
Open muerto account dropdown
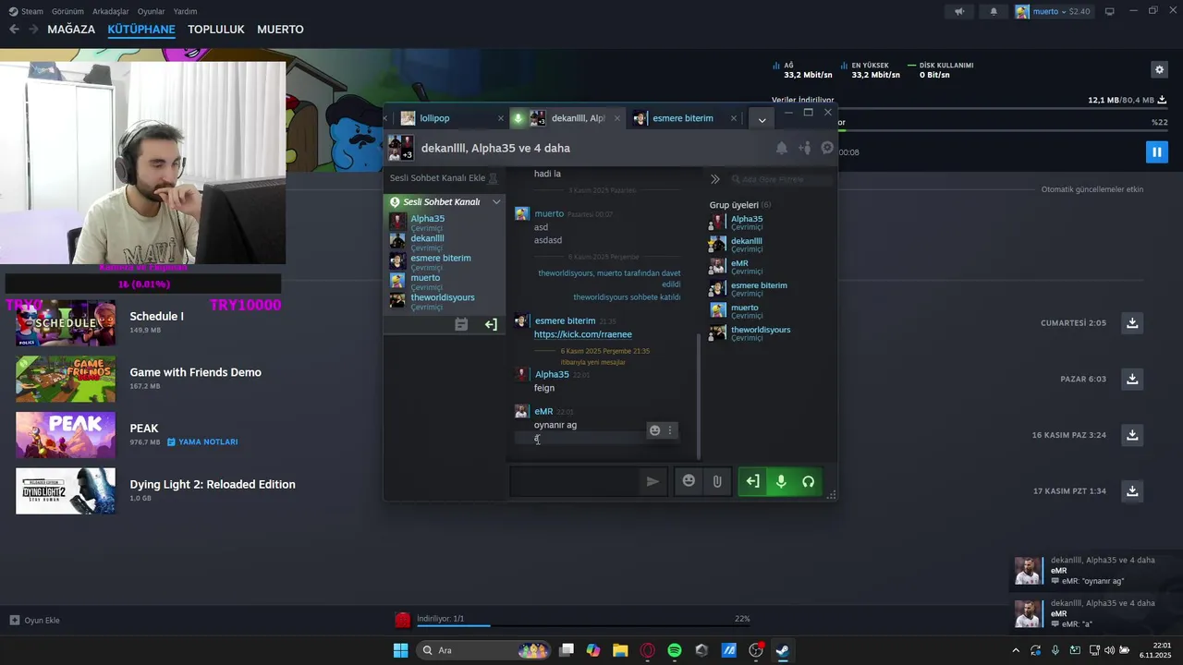pos(1054,11)
